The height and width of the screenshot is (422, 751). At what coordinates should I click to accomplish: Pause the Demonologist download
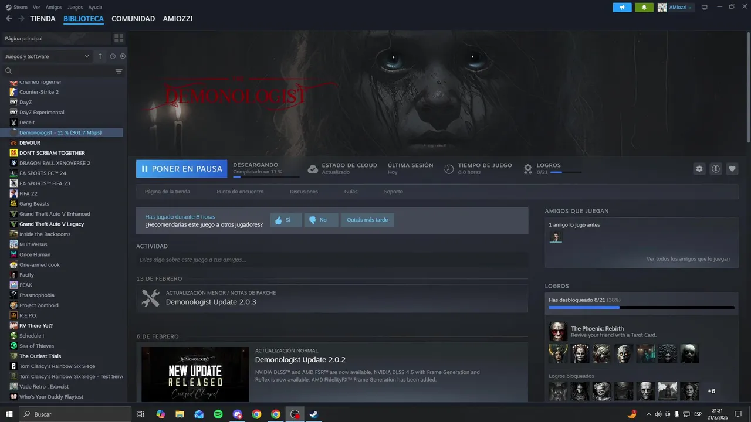[x=182, y=169]
